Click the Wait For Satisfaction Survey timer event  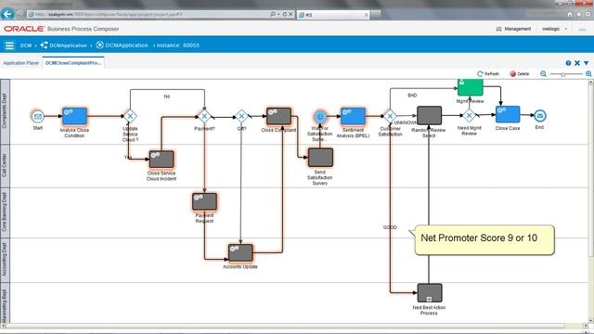320,117
